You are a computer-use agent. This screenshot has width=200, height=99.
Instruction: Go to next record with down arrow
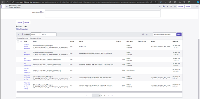(197, 6)
